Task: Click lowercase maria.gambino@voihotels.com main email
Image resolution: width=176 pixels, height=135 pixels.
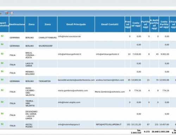Action: pos(73,91)
